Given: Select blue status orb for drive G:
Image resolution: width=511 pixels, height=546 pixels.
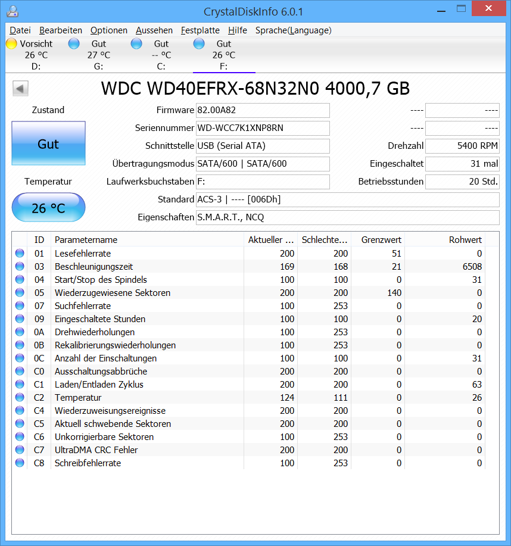Looking at the screenshot, I should point(74,43).
